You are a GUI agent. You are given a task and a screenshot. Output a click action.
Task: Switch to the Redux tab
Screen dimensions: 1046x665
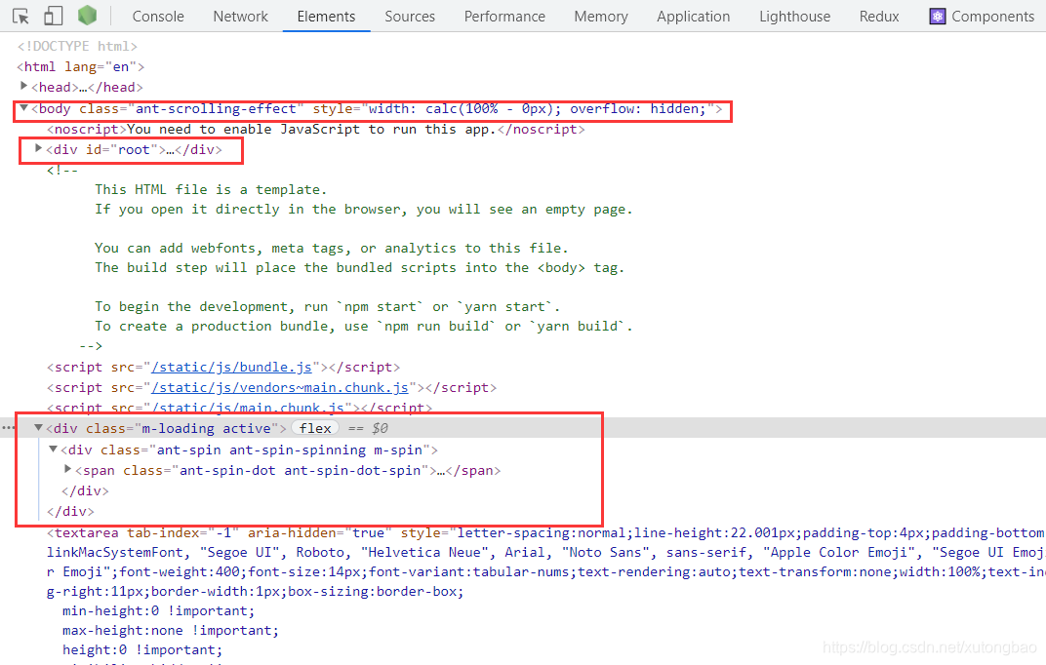click(878, 16)
